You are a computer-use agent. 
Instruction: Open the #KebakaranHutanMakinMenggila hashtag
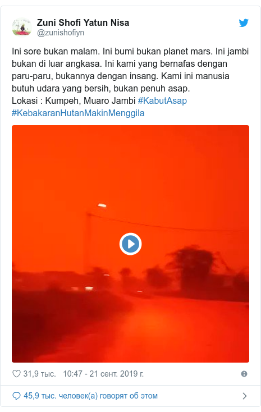(x=78, y=113)
